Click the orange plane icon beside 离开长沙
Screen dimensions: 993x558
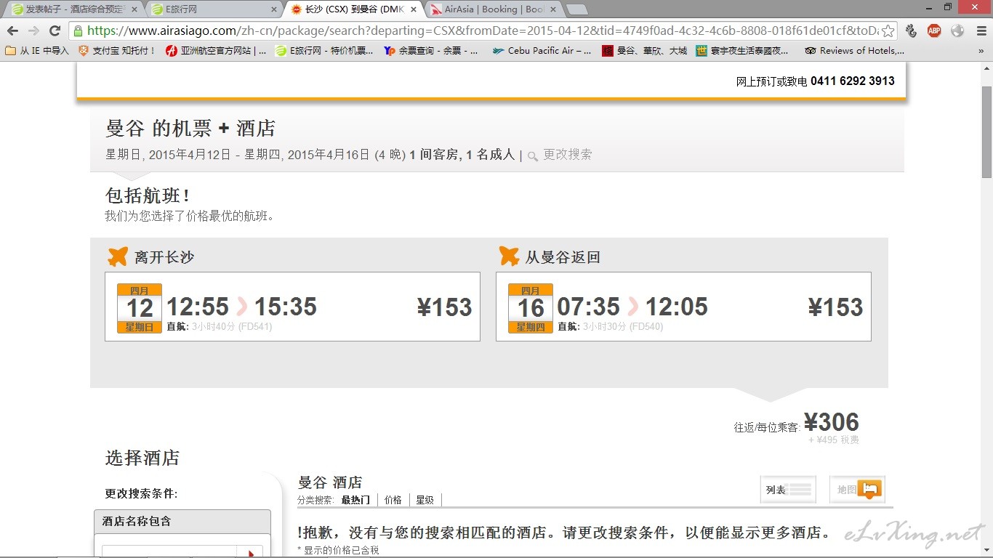tap(118, 256)
